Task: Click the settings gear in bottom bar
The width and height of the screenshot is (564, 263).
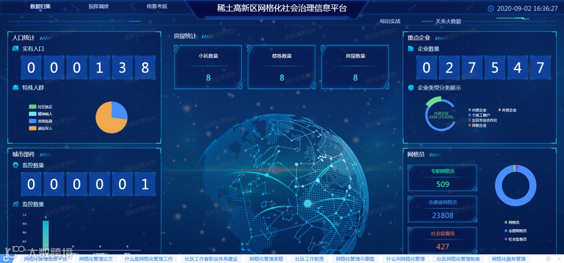Action: click(548, 259)
